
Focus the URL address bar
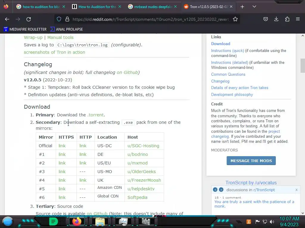[150, 19]
